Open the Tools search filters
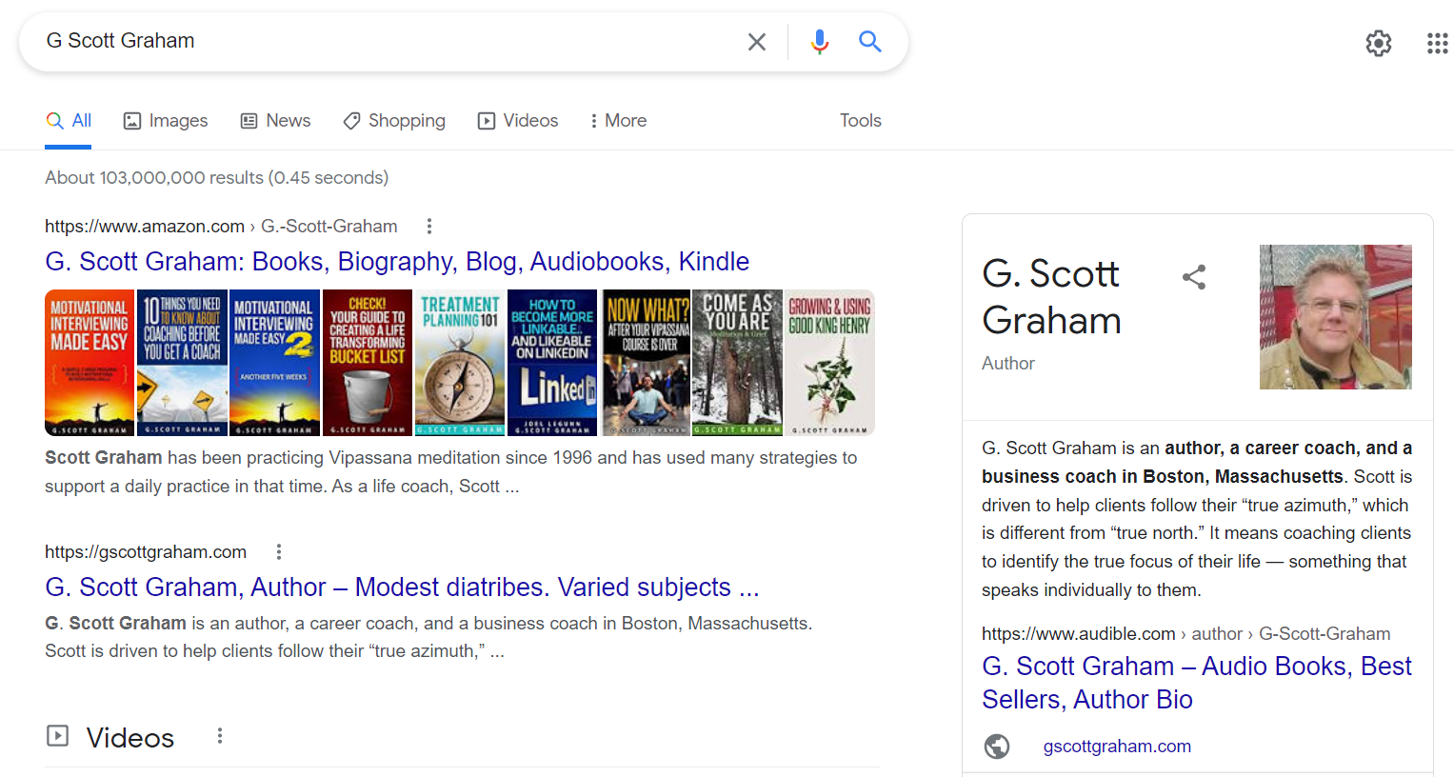1454x777 pixels. (x=861, y=121)
